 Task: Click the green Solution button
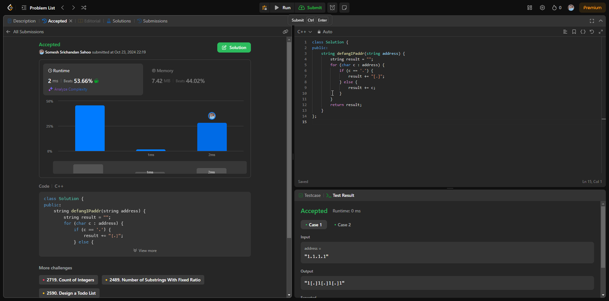234,48
